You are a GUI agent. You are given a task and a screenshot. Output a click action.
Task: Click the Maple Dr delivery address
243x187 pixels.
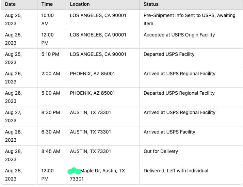click(102, 171)
